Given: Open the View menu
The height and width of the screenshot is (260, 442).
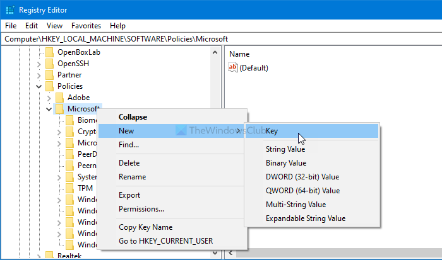Looking at the screenshot, I should point(54,26).
